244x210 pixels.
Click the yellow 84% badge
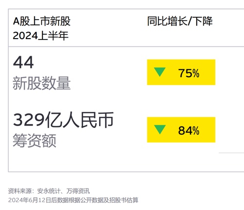pos(181,130)
